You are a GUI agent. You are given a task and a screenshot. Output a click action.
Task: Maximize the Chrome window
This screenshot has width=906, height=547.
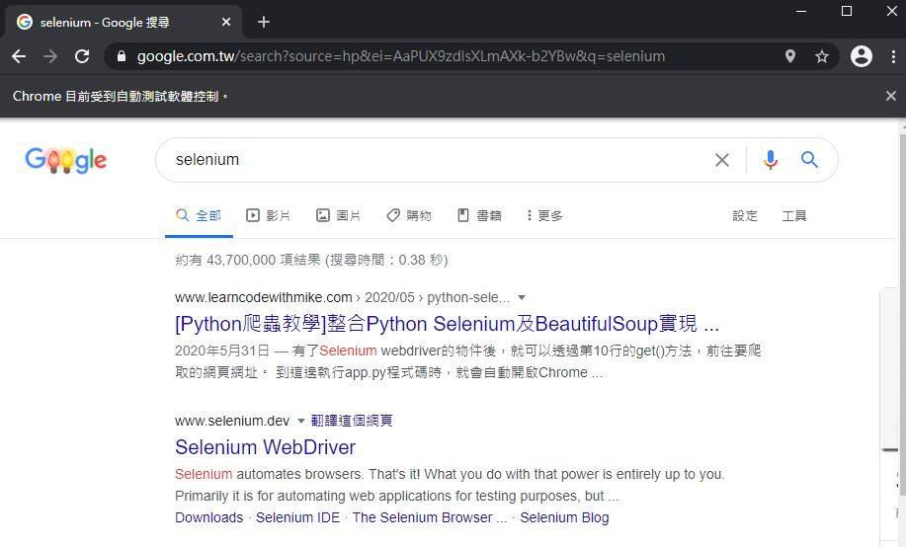coord(847,11)
